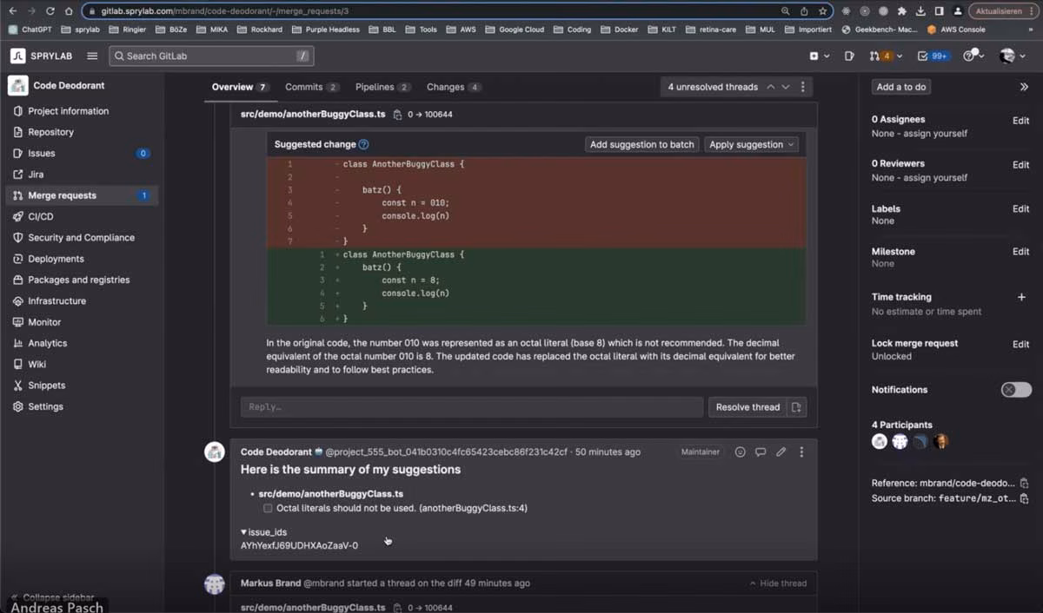Bookmark the page with the star icon
The width and height of the screenshot is (1043, 613).
pos(821,11)
